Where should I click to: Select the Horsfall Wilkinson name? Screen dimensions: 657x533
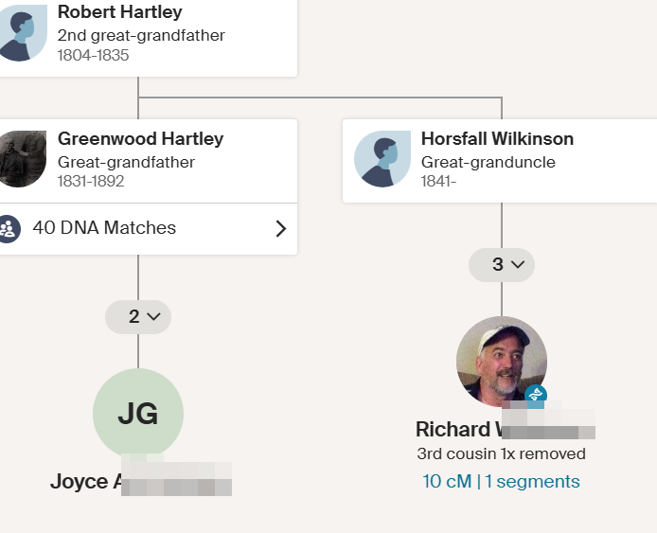point(497,138)
